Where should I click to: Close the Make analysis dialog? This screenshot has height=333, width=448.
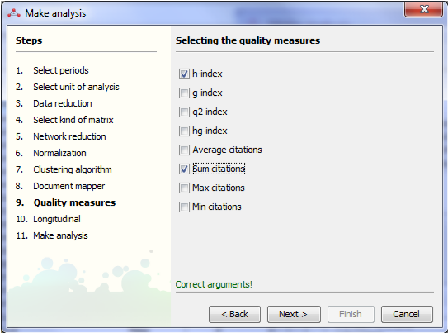click(x=424, y=9)
